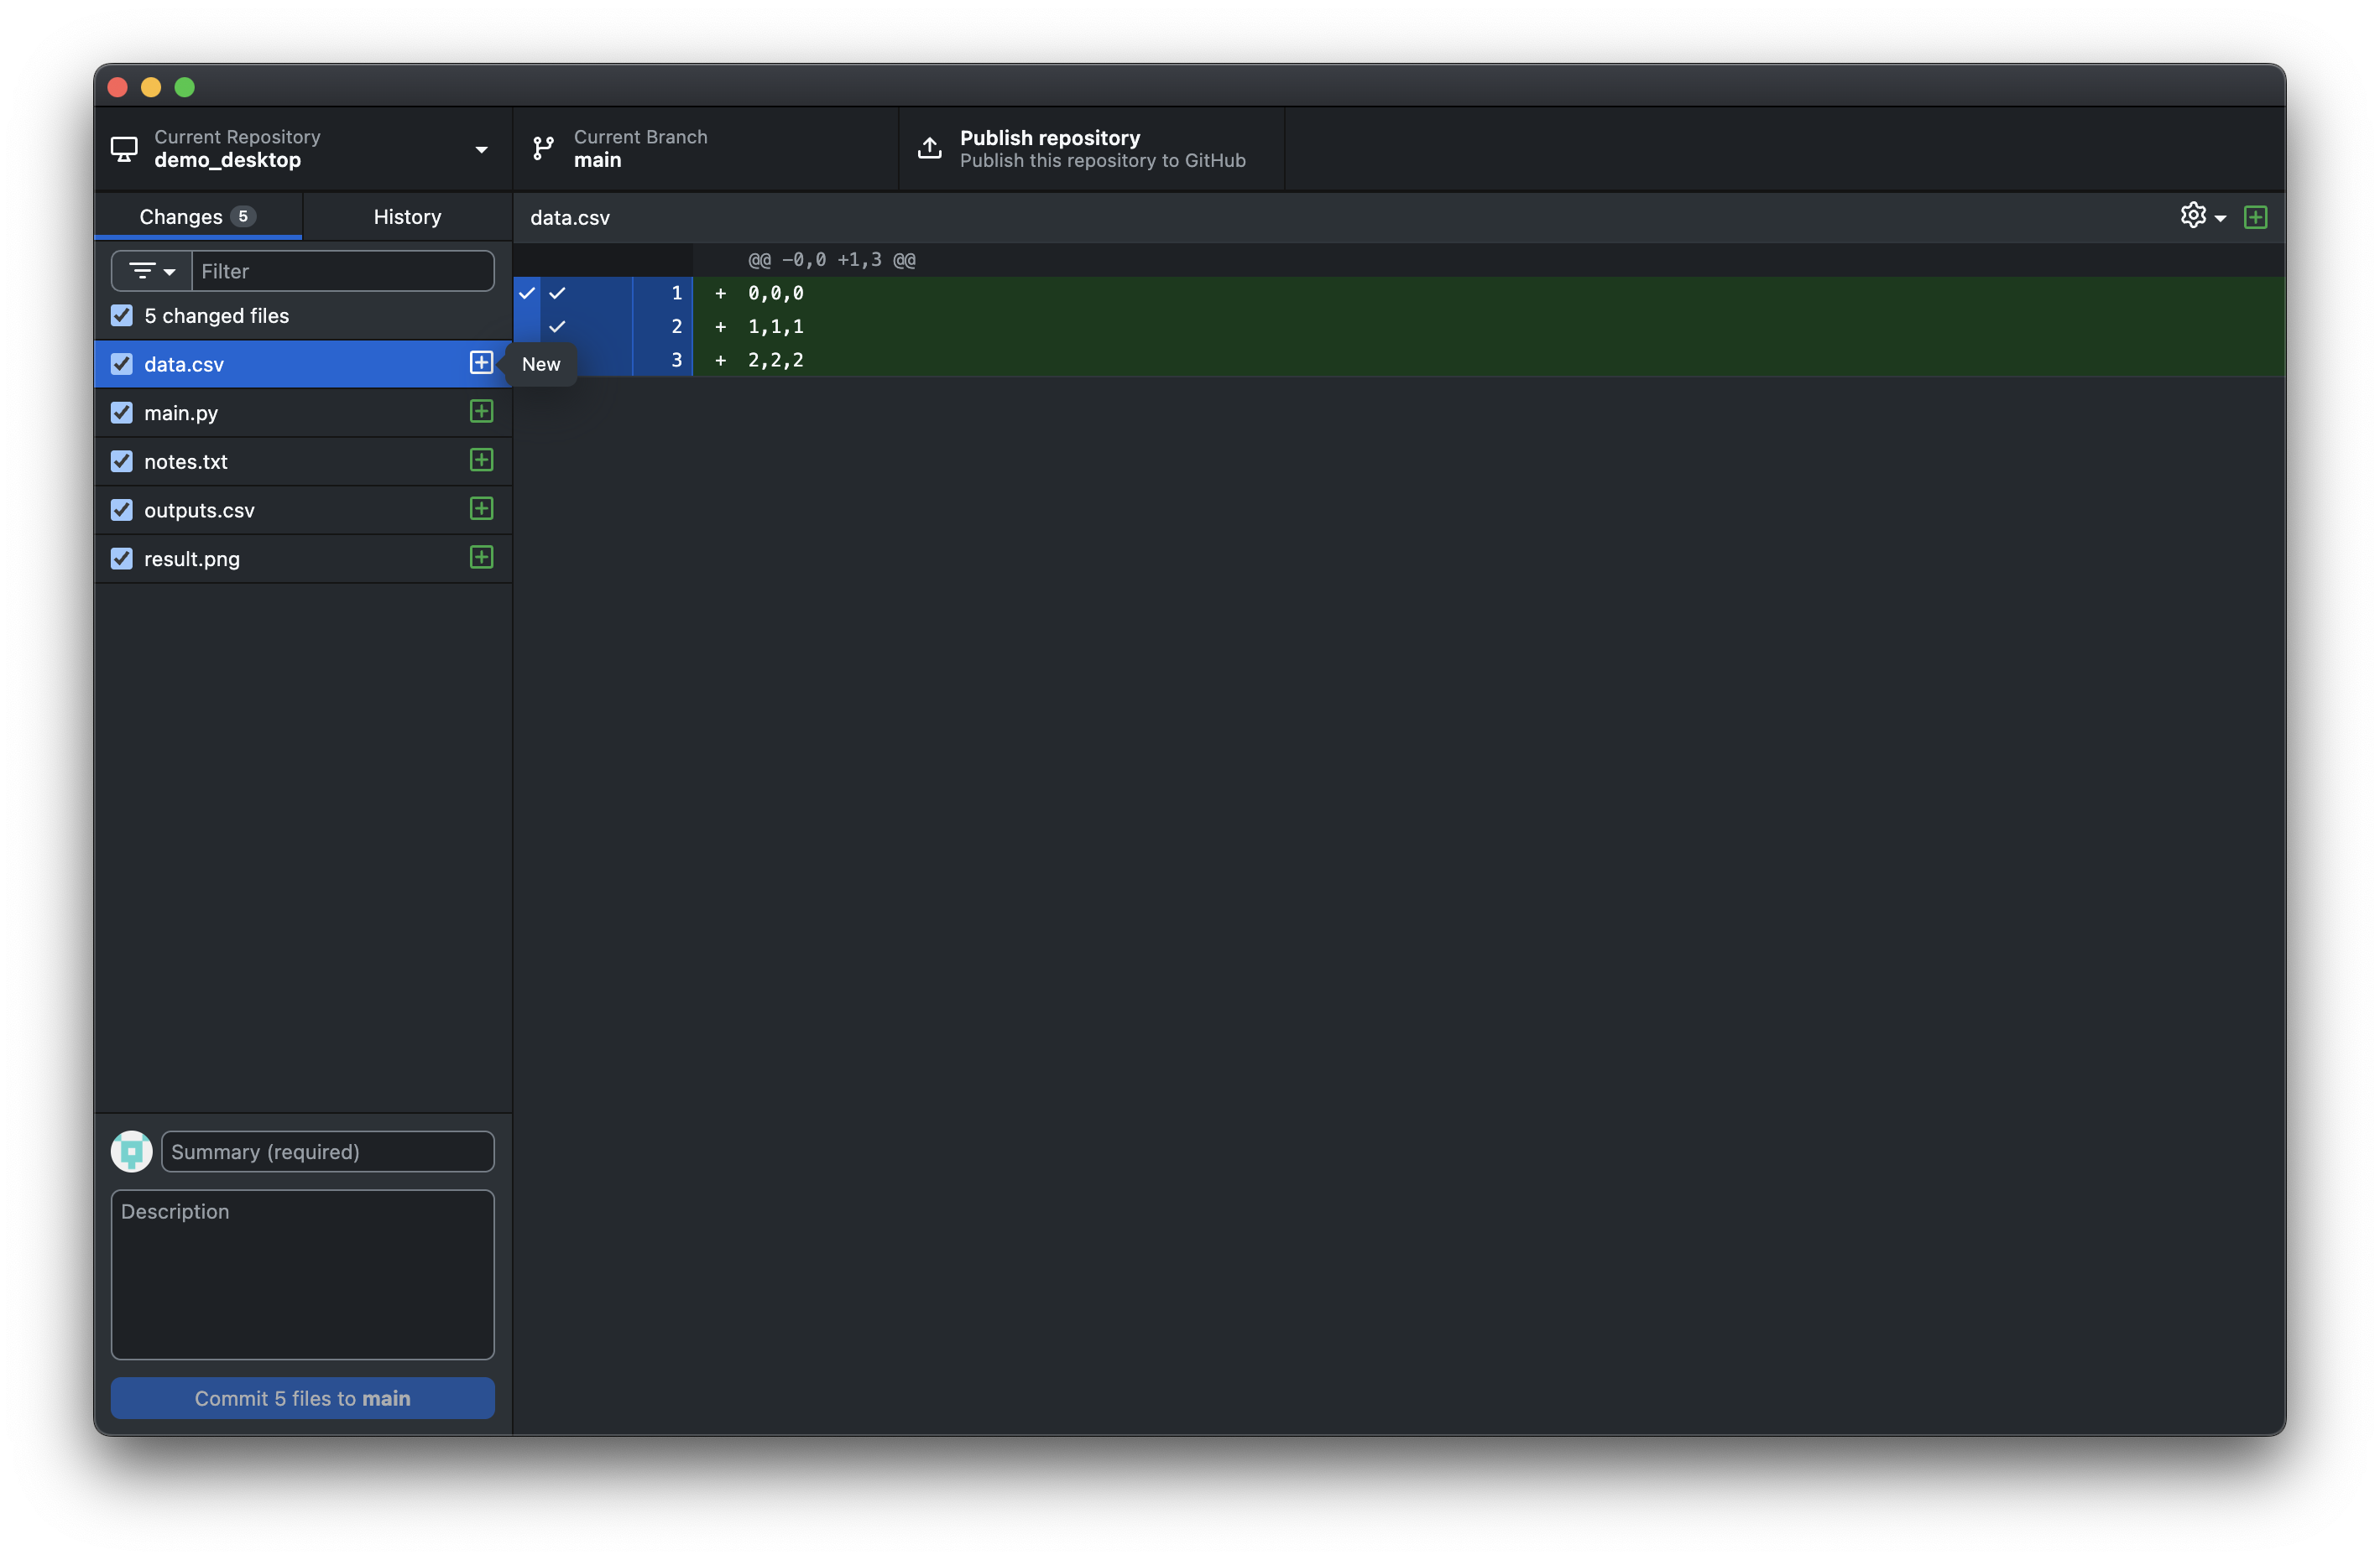This screenshot has height=1560, width=2380.
Task: Uncheck all 5 changed files checkbox
Action: 122,316
